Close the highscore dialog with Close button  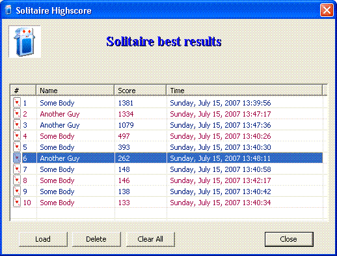[289, 239]
